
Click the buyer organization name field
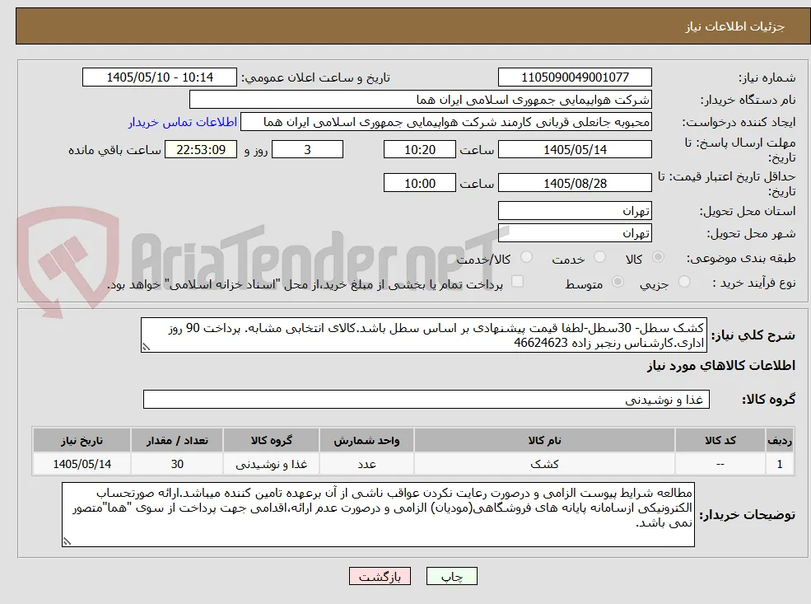pos(420,100)
